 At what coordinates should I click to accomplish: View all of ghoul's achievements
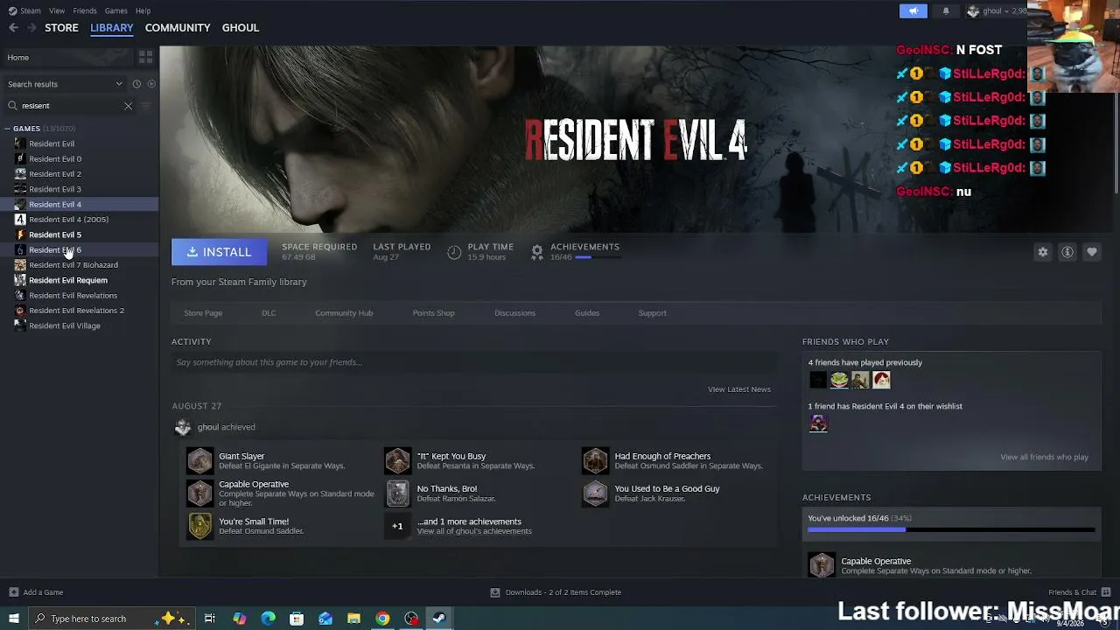tap(474, 531)
